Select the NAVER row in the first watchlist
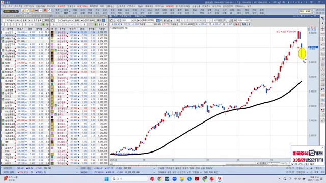326x183 pixels. (25, 63)
